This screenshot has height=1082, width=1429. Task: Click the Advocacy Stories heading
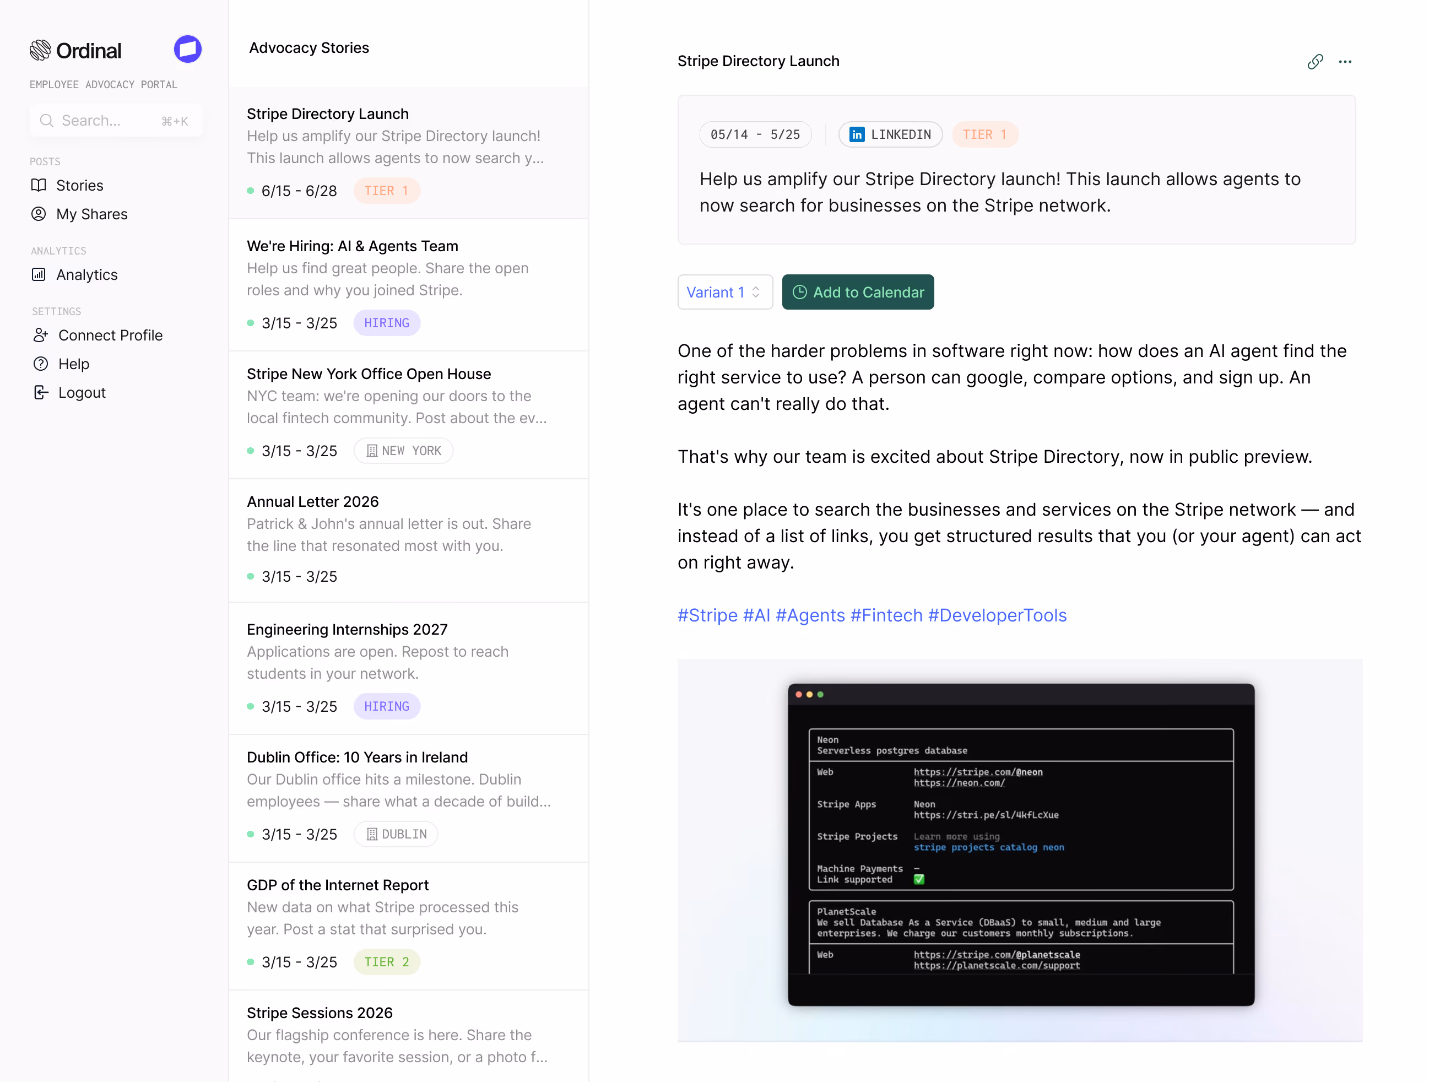[x=309, y=48]
